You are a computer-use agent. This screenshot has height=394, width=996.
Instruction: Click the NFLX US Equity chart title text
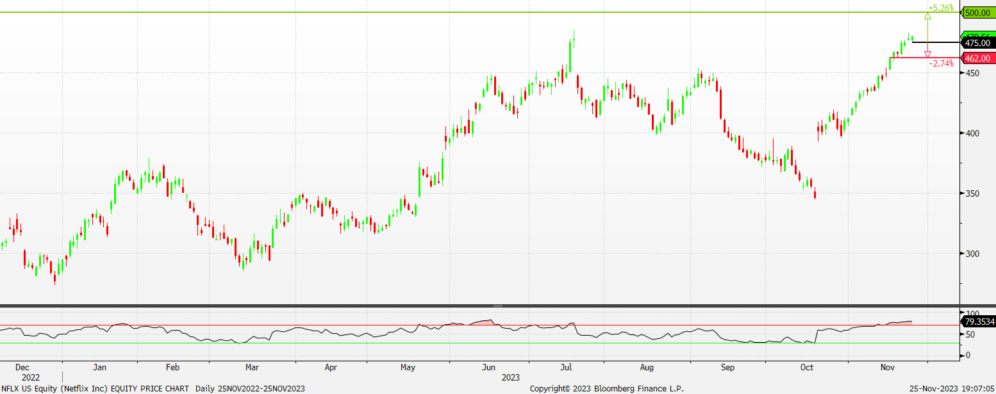point(153,388)
